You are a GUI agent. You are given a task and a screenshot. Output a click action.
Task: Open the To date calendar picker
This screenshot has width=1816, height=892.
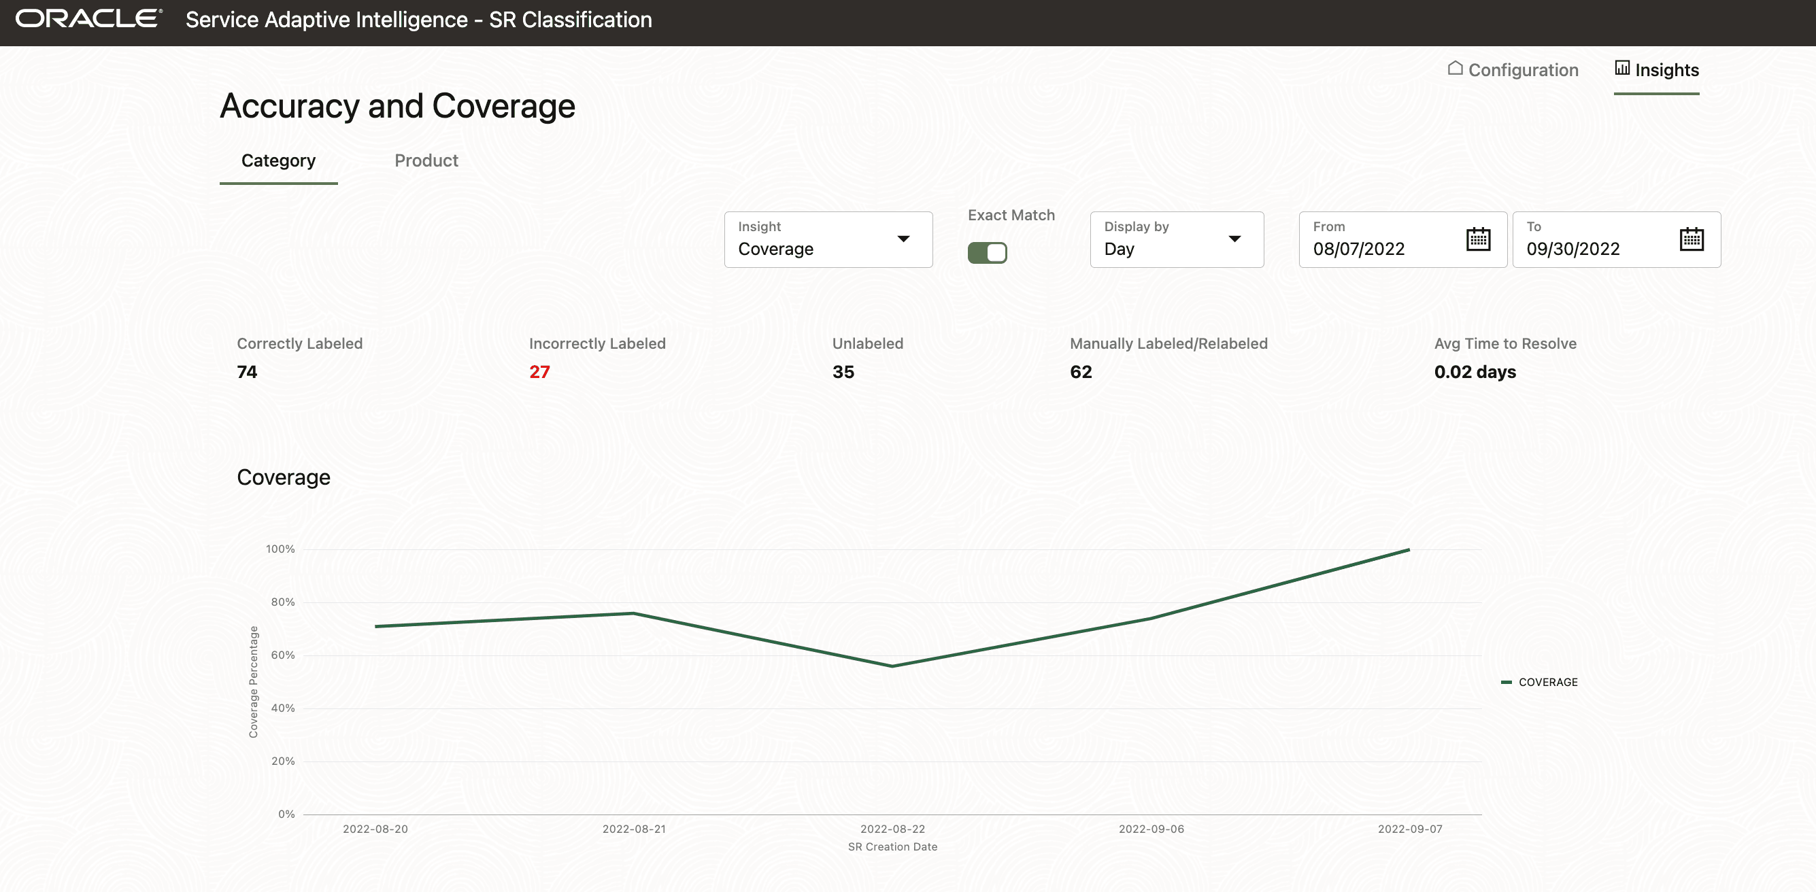[x=1692, y=239]
